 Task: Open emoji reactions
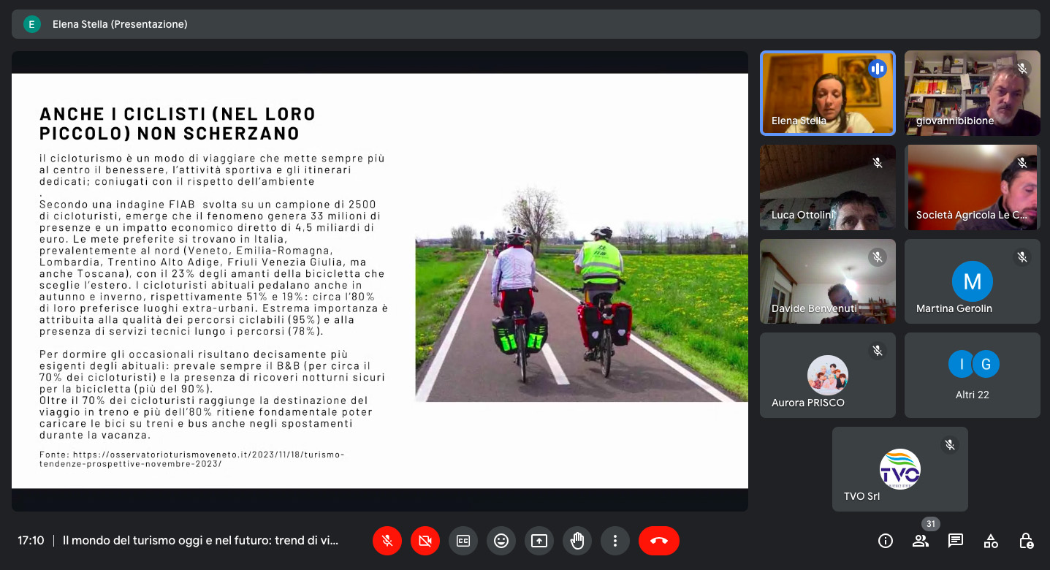501,541
